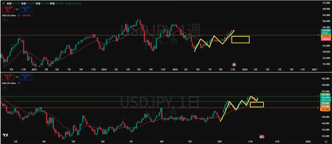Select the yellow rectangle drawing on weekly chart
Viewport: 332px width, 144px height.
pyautogui.click(x=240, y=40)
